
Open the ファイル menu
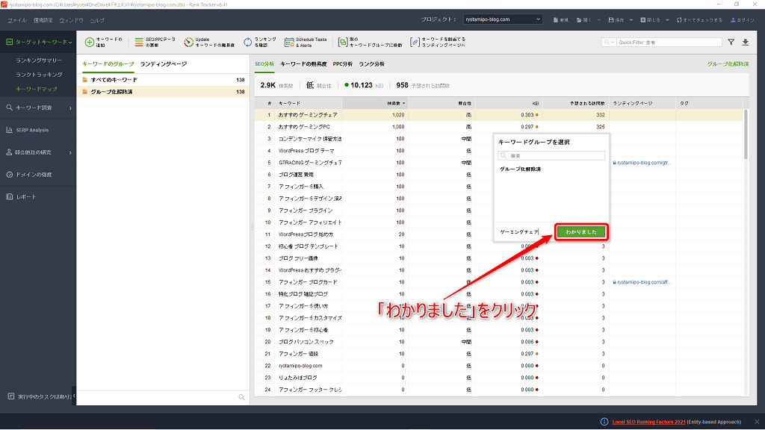17,19
